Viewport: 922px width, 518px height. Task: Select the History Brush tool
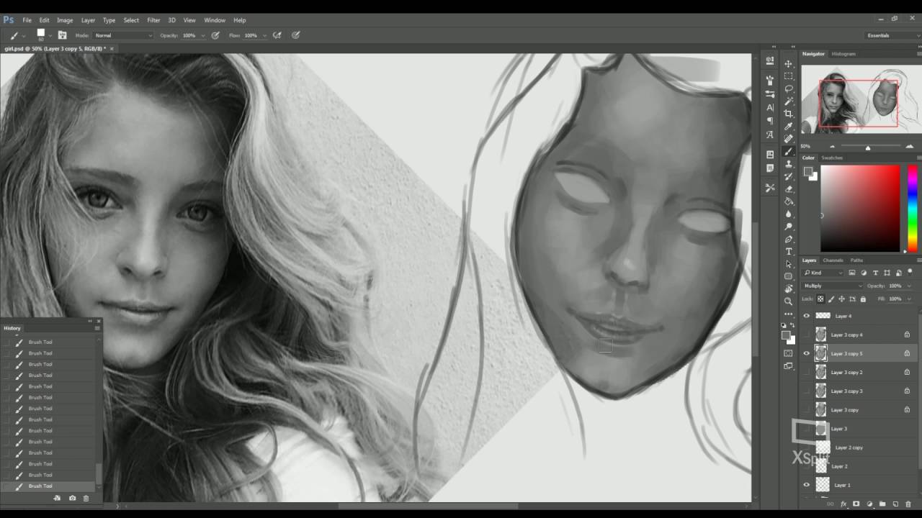click(x=789, y=176)
